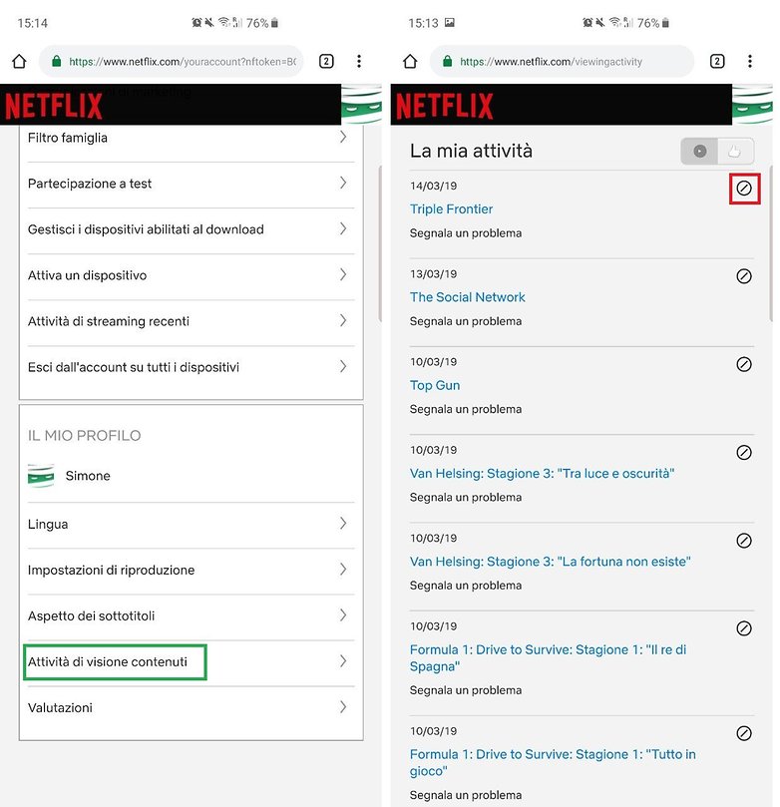The width and height of the screenshot is (780, 807).
Task: Click Netflix logo on account page
Action: [54, 106]
